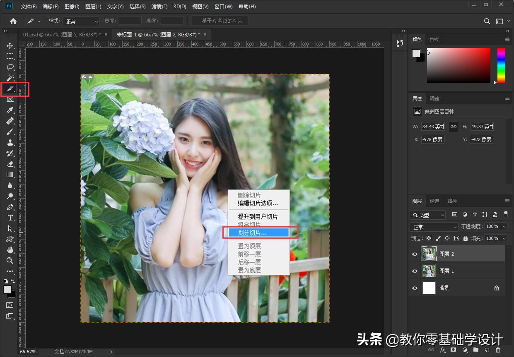This screenshot has height=357, width=514.
Task: Switch to the 通道 channels tab
Action: click(x=434, y=201)
